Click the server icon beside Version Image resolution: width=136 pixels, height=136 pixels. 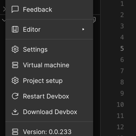click(15, 132)
